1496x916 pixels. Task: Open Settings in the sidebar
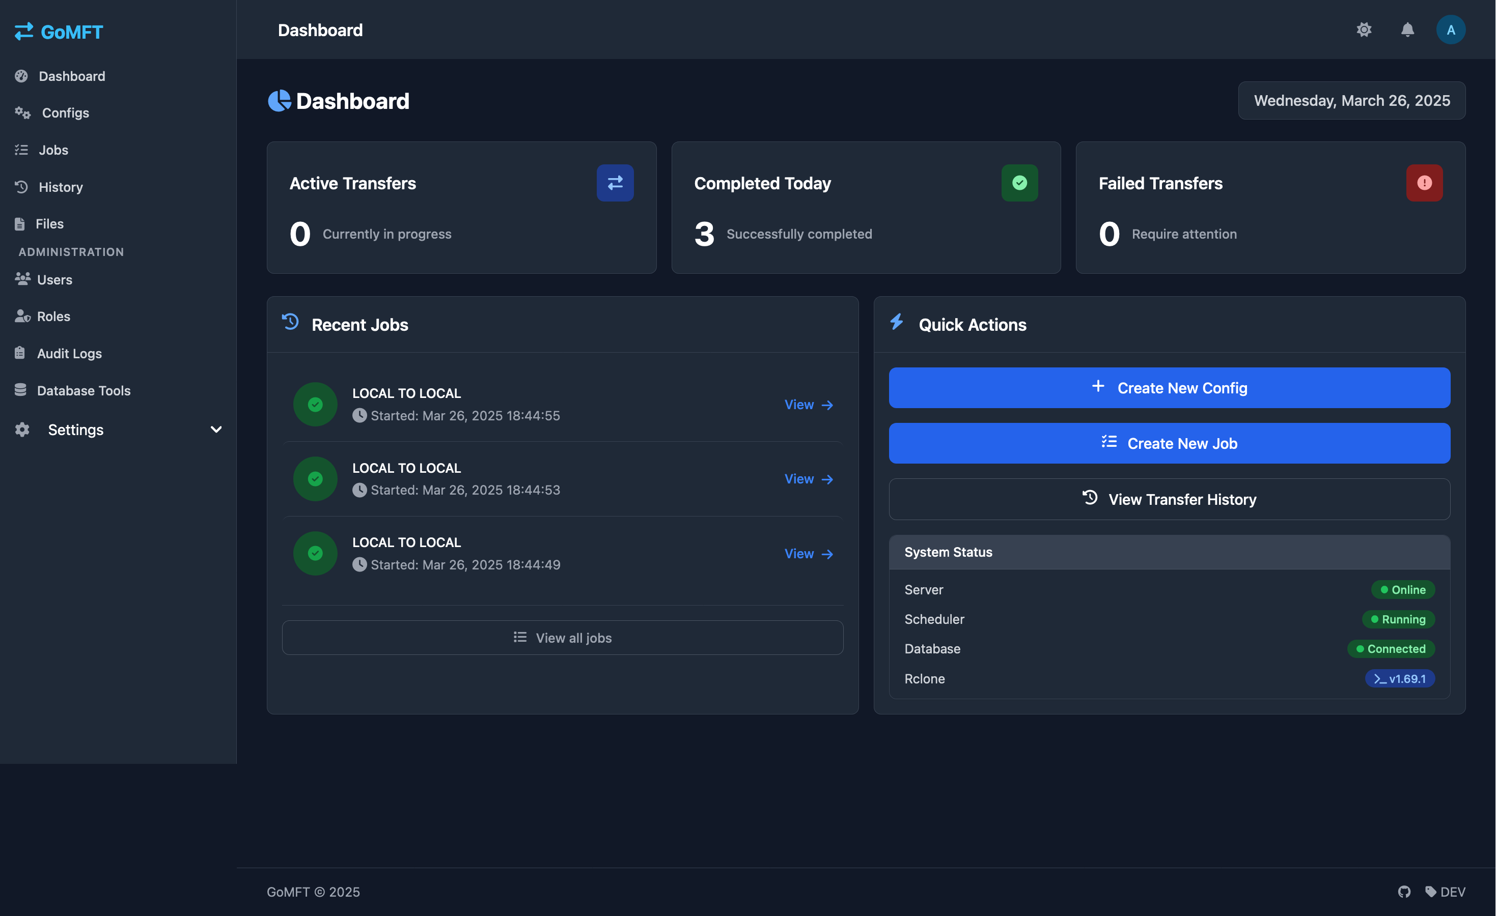tap(75, 430)
